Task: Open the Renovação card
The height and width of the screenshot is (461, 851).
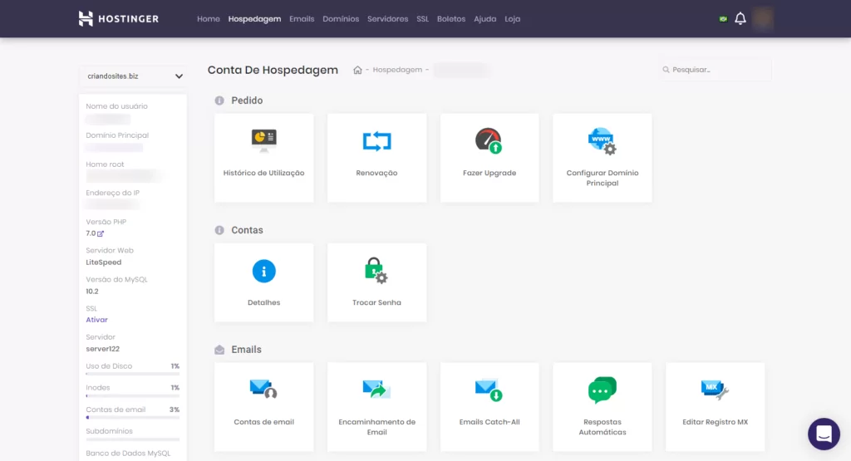Action: click(x=376, y=158)
